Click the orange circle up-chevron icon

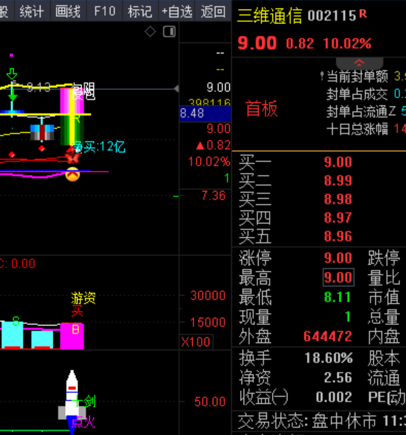(x=73, y=175)
